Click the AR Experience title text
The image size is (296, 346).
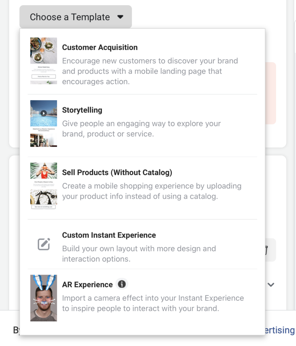pos(87,284)
